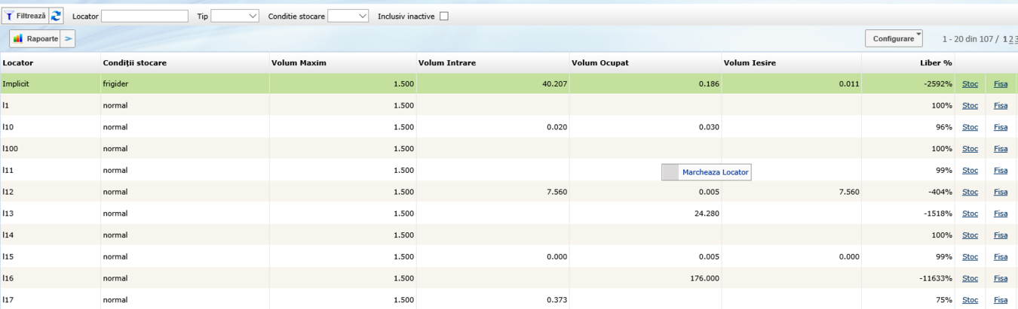Click the Locator search input field
Image resolution: width=1018 pixels, height=309 pixels.
(x=144, y=16)
